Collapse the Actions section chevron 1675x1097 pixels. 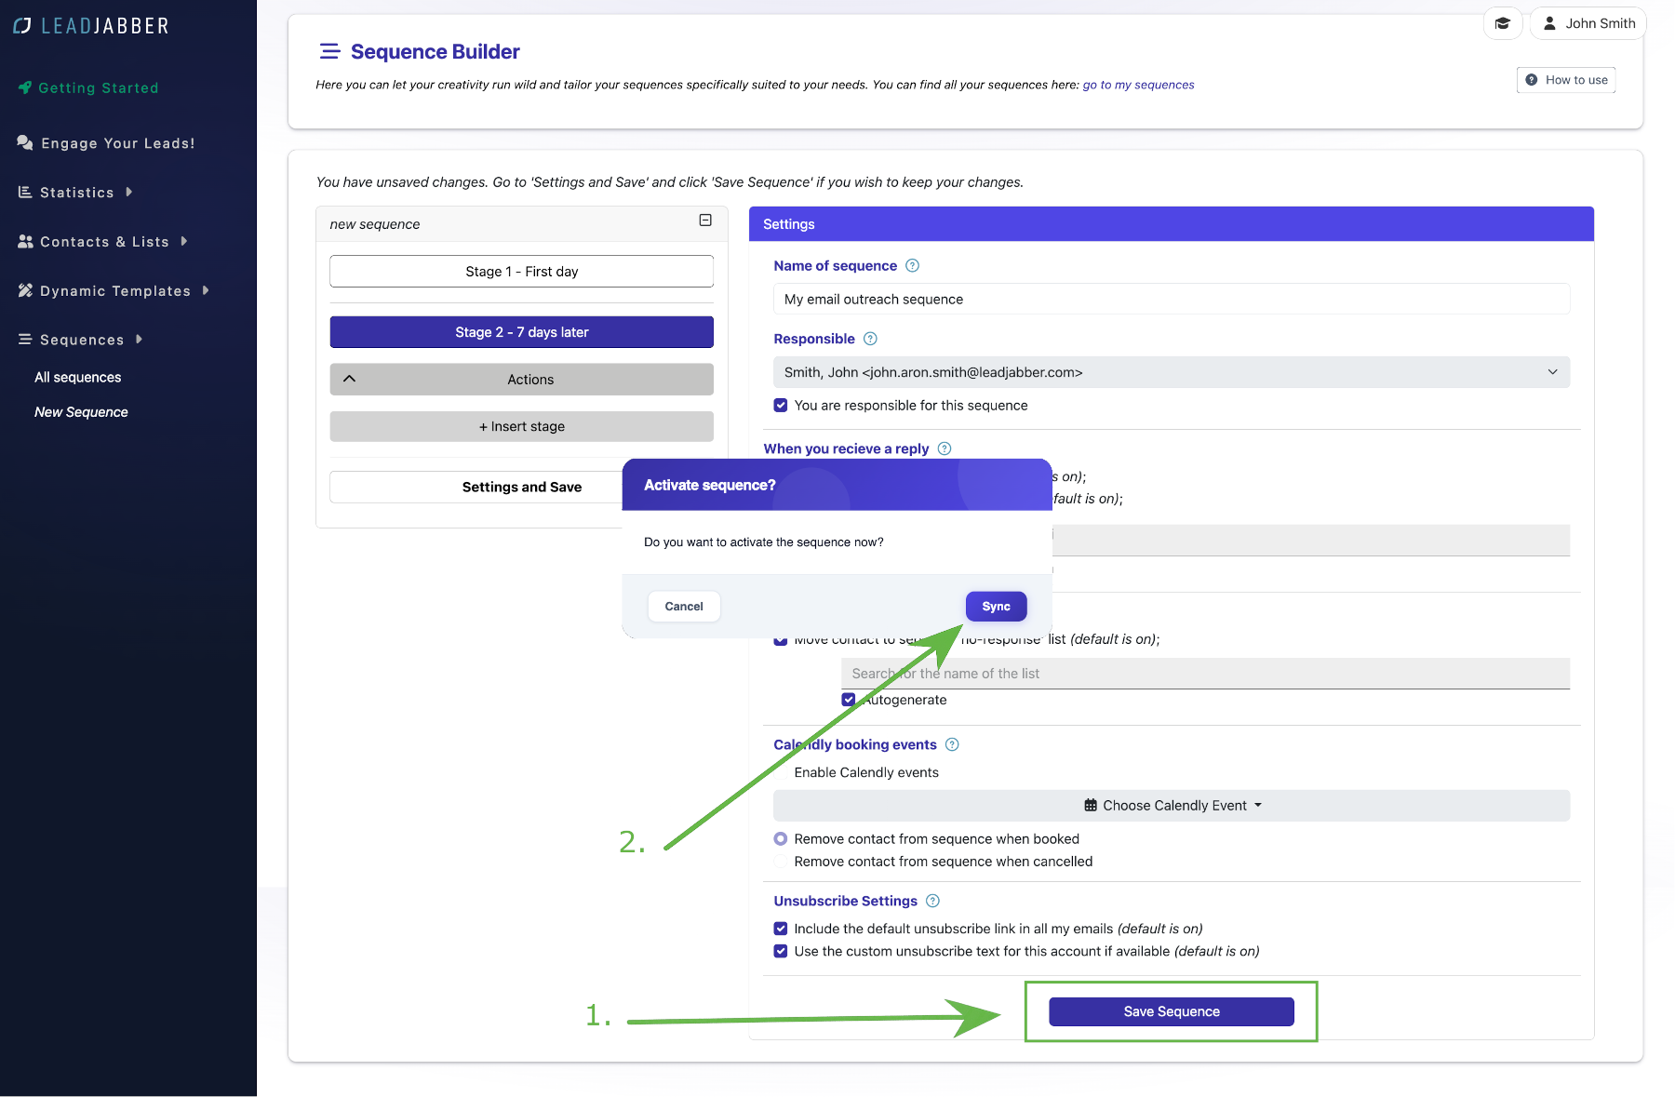click(x=350, y=379)
